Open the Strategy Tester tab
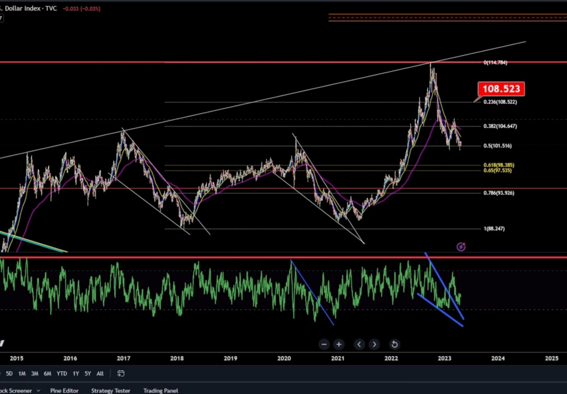 point(111,391)
